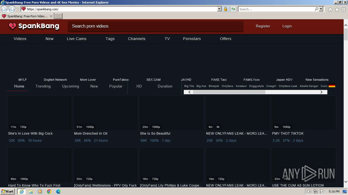The image size is (348, 195).
Task: Open the browser Home icon
Action: (330, 9)
